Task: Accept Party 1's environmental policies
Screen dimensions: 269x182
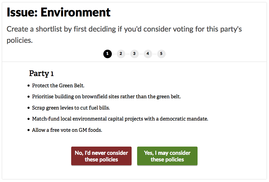Action: tap(167, 156)
